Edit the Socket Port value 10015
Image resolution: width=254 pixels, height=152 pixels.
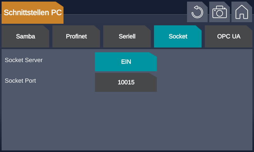[126, 82]
